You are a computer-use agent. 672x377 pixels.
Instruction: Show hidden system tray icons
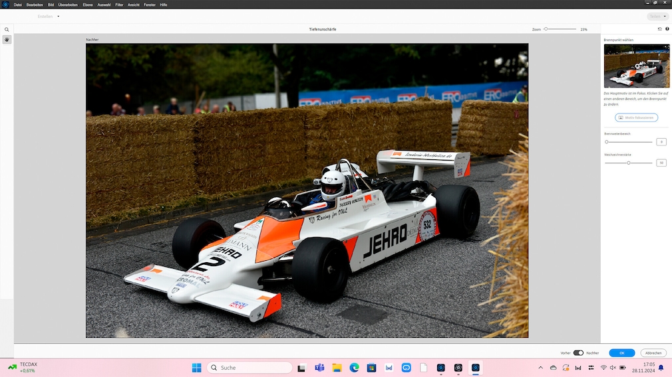tap(540, 368)
